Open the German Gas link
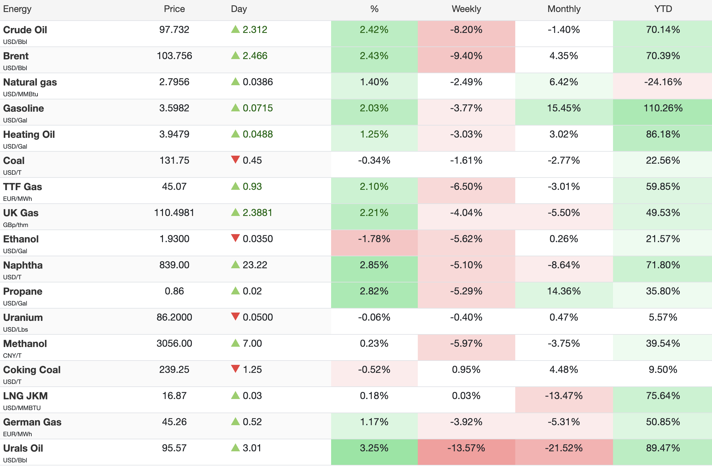712x467 pixels. pyautogui.click(x=32, y=422)
